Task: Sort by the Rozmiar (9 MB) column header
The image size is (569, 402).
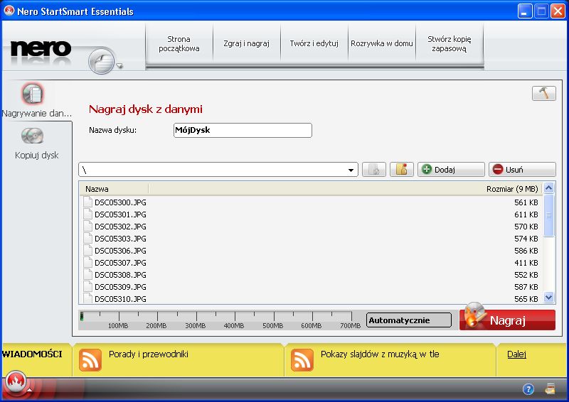Action: pyautogui.click(x=512, y=188)
